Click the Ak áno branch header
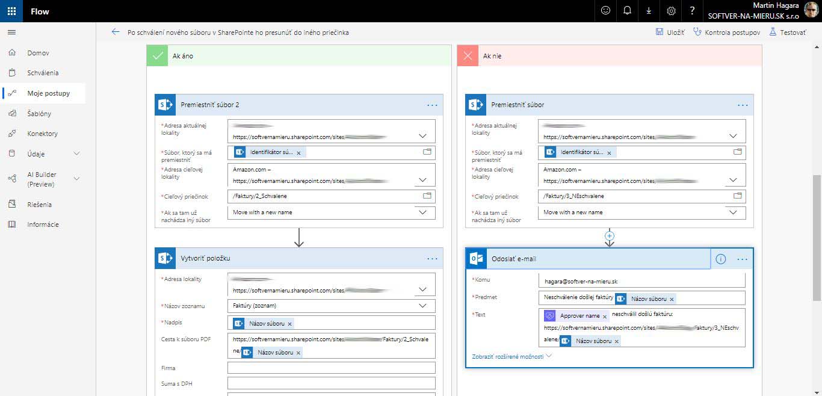The height and width of the screenshot is (396, 822). click(299, 56)
